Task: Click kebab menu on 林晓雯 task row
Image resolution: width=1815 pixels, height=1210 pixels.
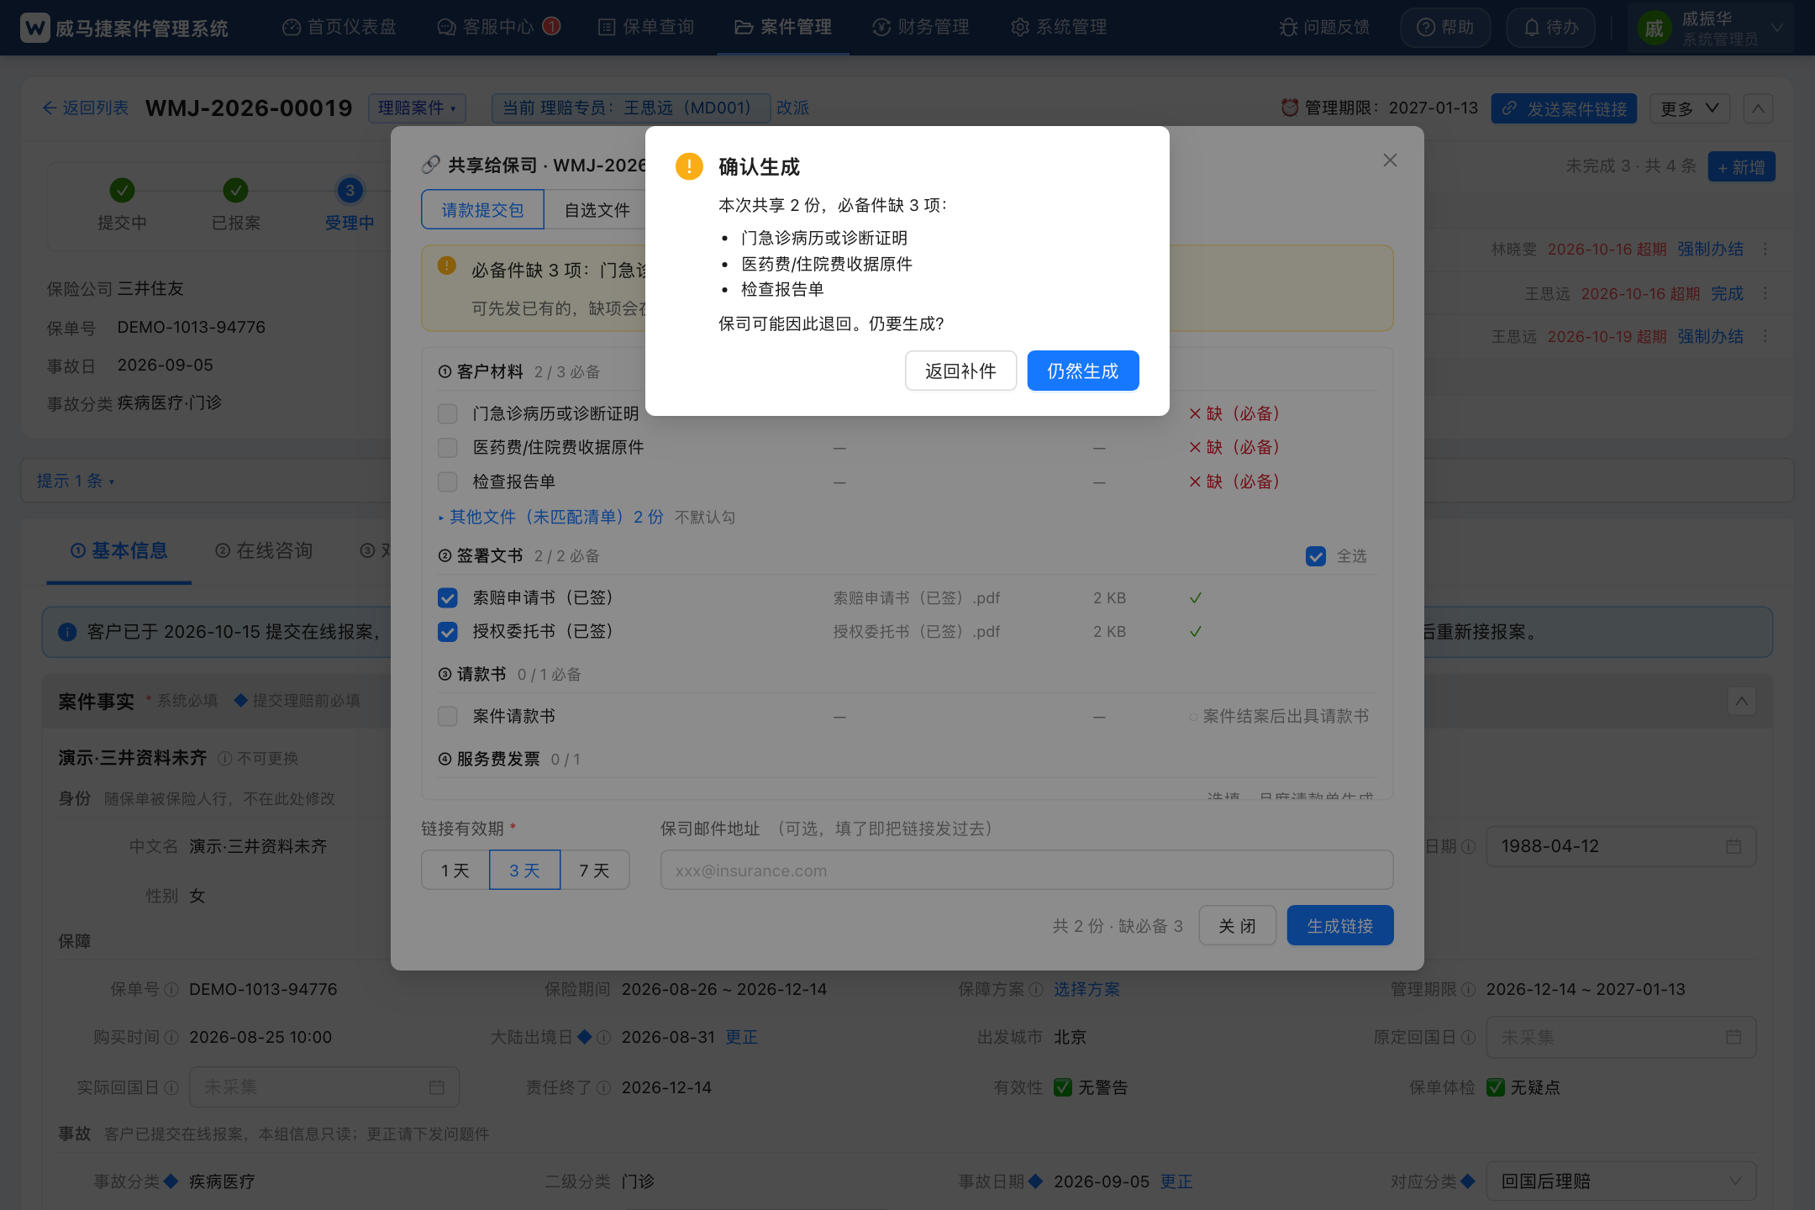Action: [x=1765, y=250]
